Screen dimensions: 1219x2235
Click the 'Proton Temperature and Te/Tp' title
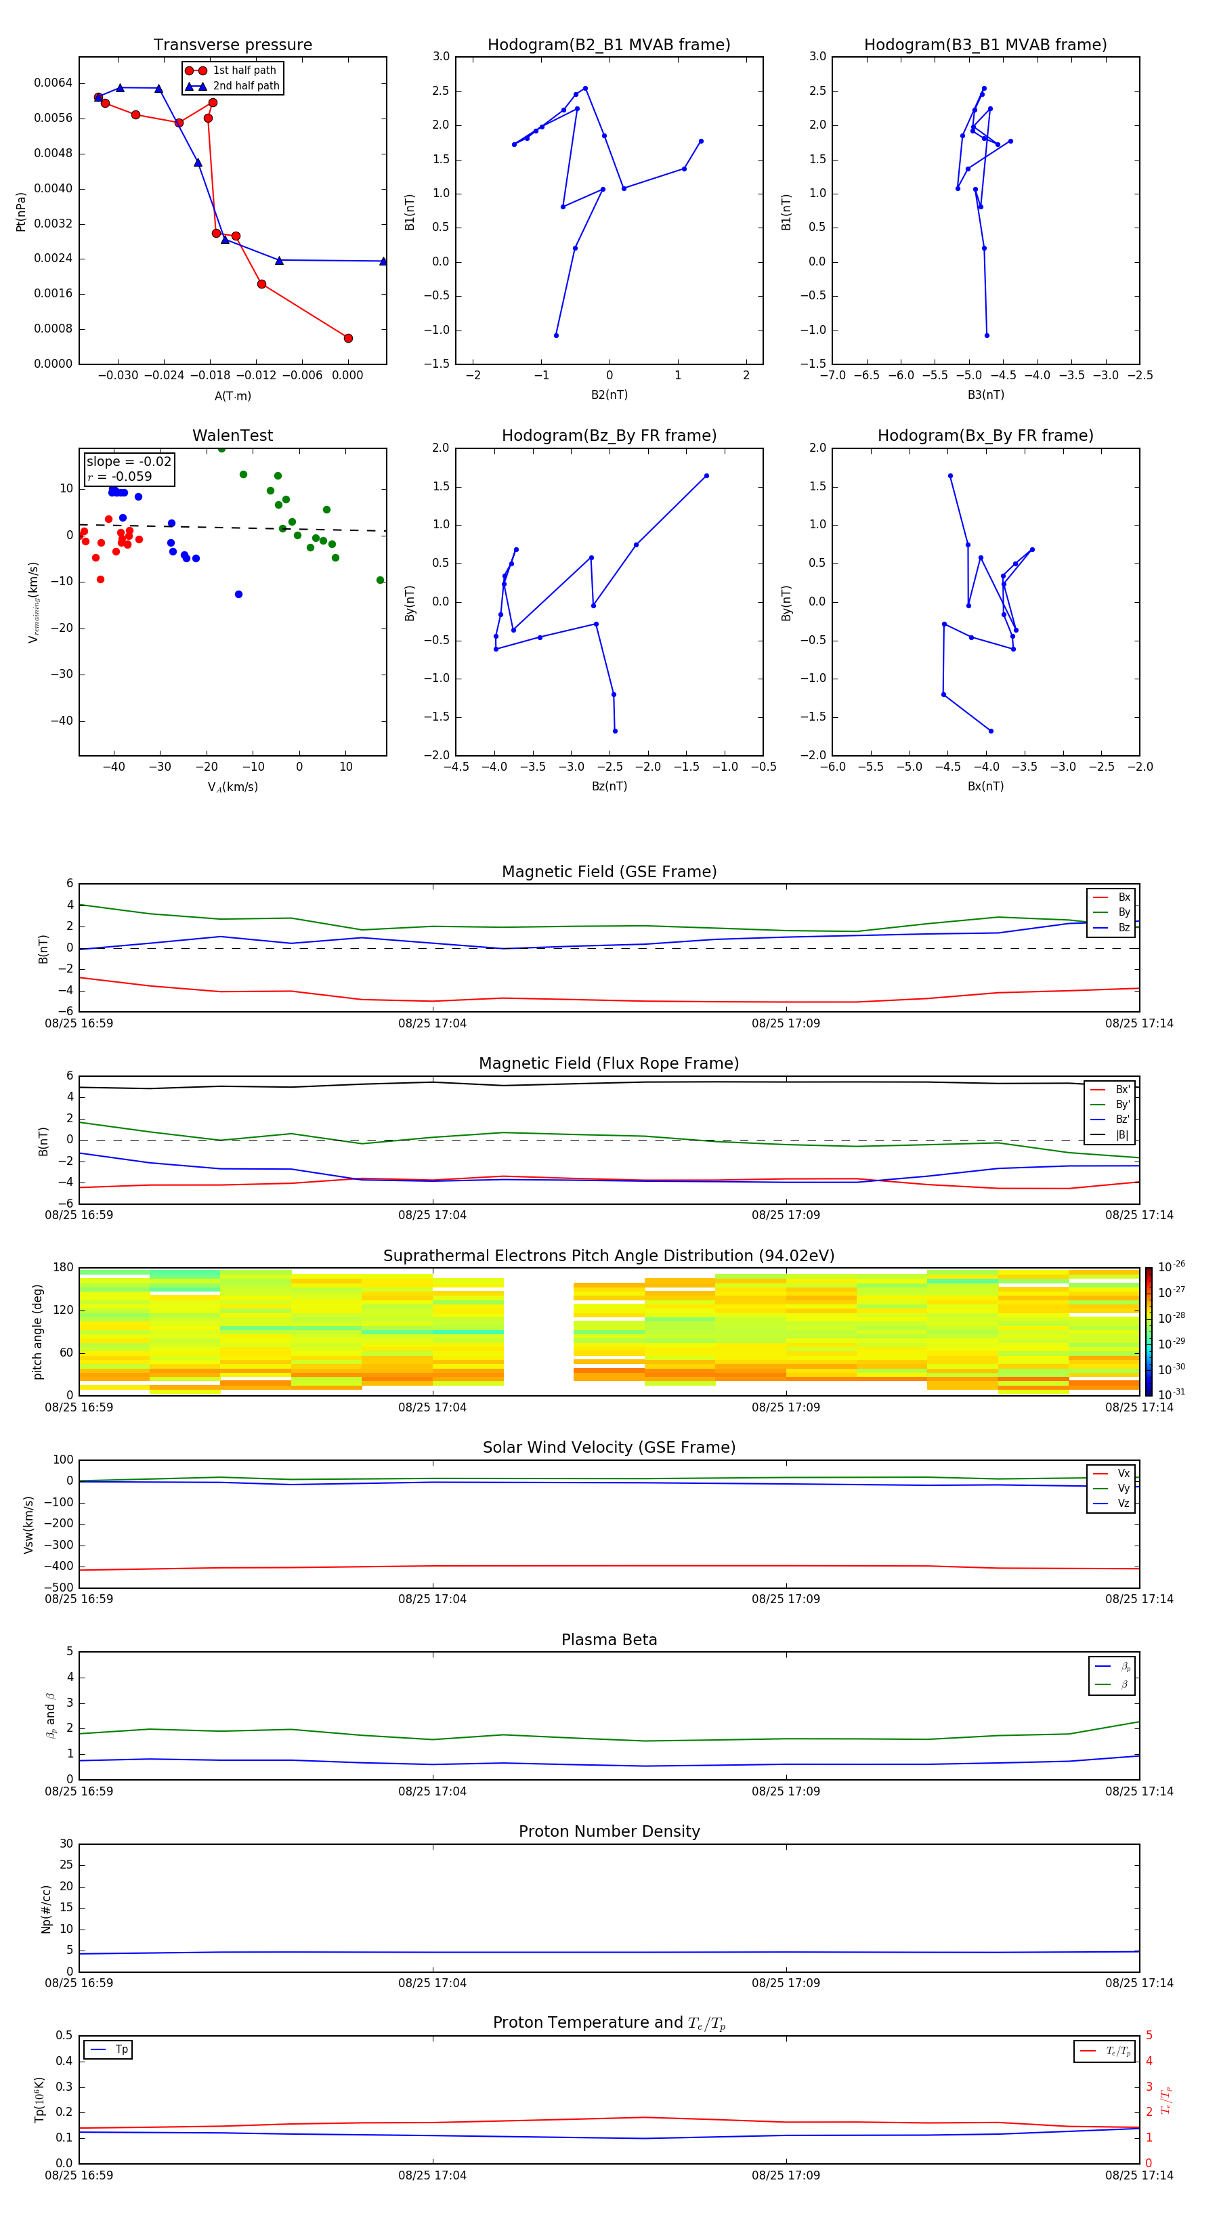(x=609, y=2022)
